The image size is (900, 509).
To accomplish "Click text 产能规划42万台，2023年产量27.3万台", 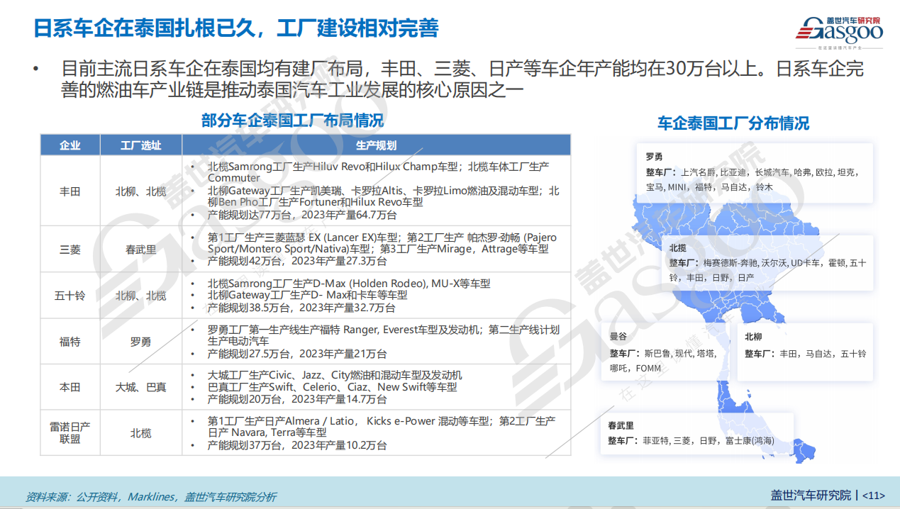I will [297, 261].
